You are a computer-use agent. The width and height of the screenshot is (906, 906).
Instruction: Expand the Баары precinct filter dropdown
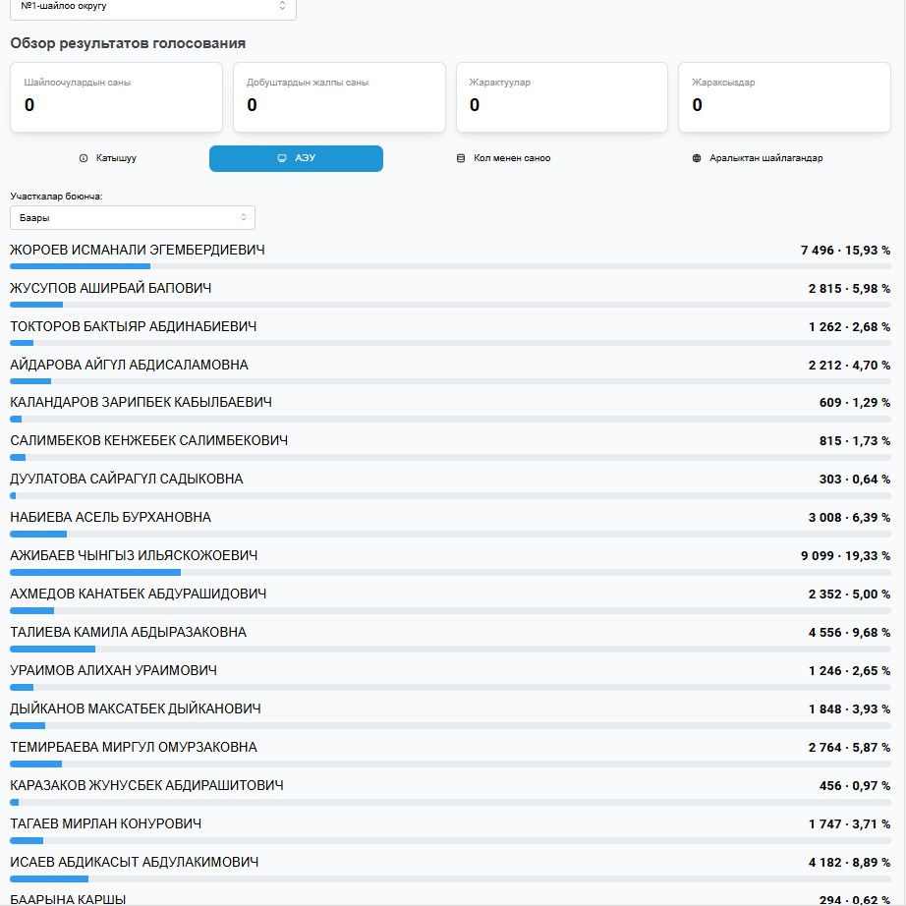click(132, 217)
